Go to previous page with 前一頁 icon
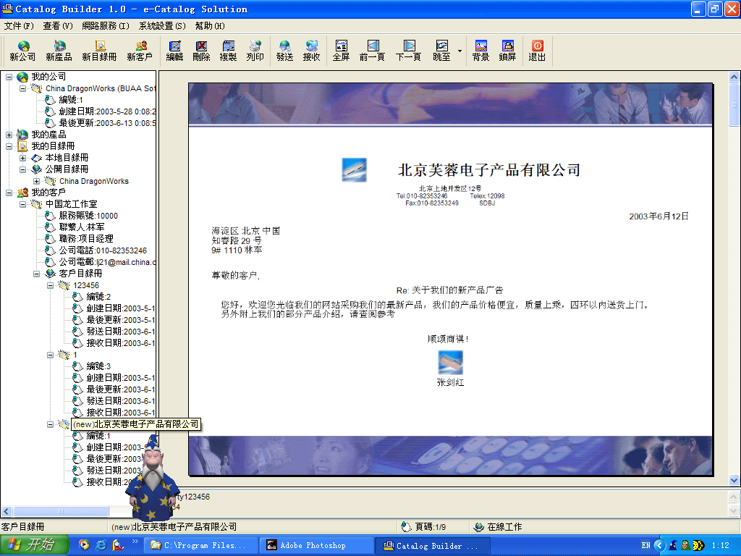The width and height of the screenshot is (741, 556). point(373,51)
